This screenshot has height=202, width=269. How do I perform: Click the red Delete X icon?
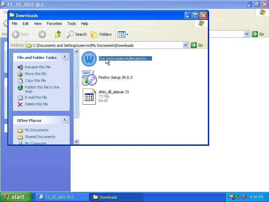coord(20,104)
